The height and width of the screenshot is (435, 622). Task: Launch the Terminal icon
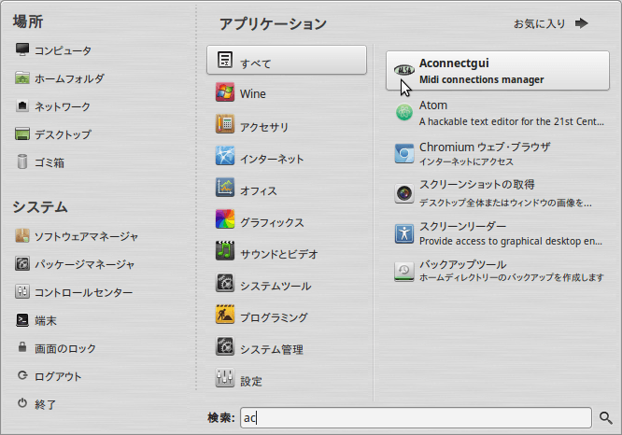[22, 320]
